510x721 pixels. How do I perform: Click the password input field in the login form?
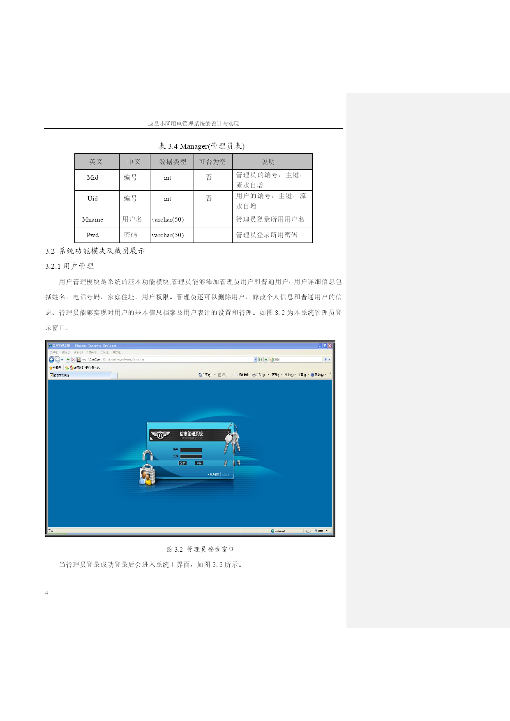coord(191,456)
